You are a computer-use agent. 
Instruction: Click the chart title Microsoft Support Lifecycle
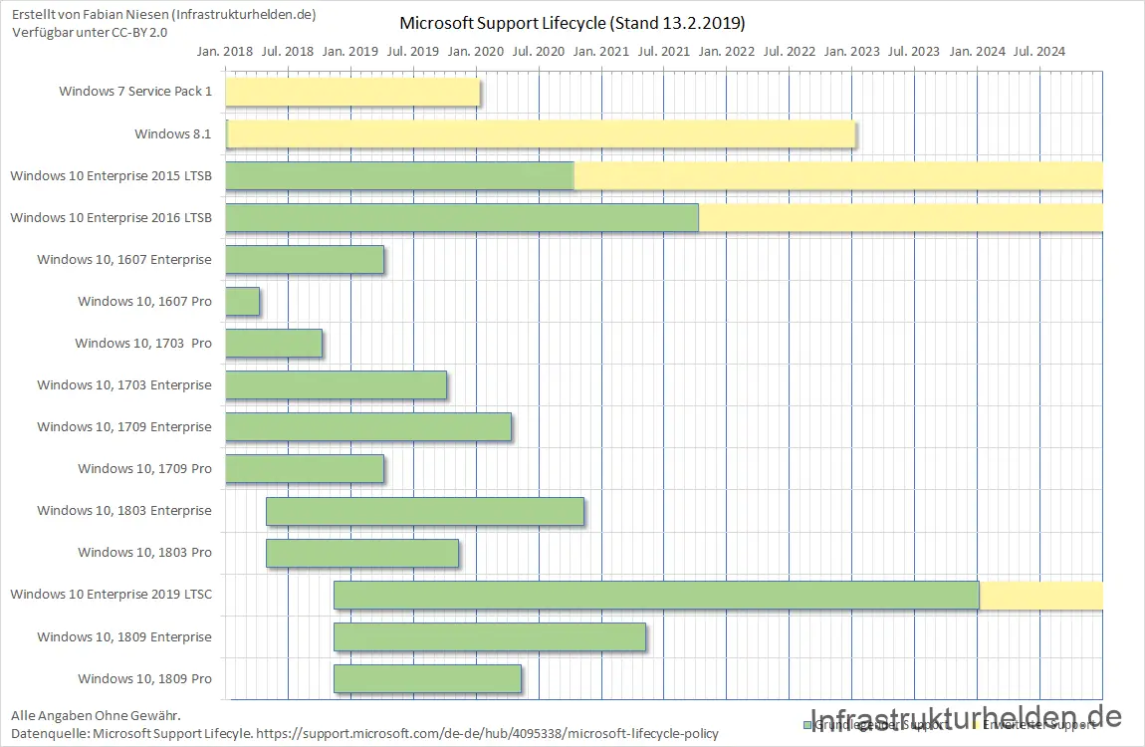coord(572,23)
